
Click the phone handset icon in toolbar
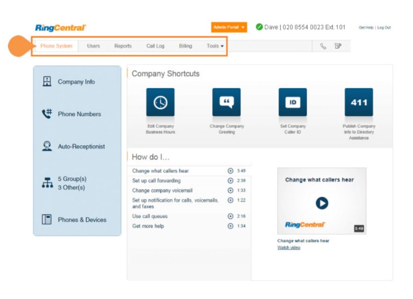point(323,46)
